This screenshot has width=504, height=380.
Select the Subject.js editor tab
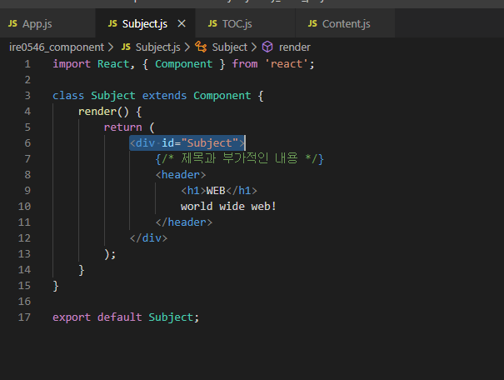(145, 24)
